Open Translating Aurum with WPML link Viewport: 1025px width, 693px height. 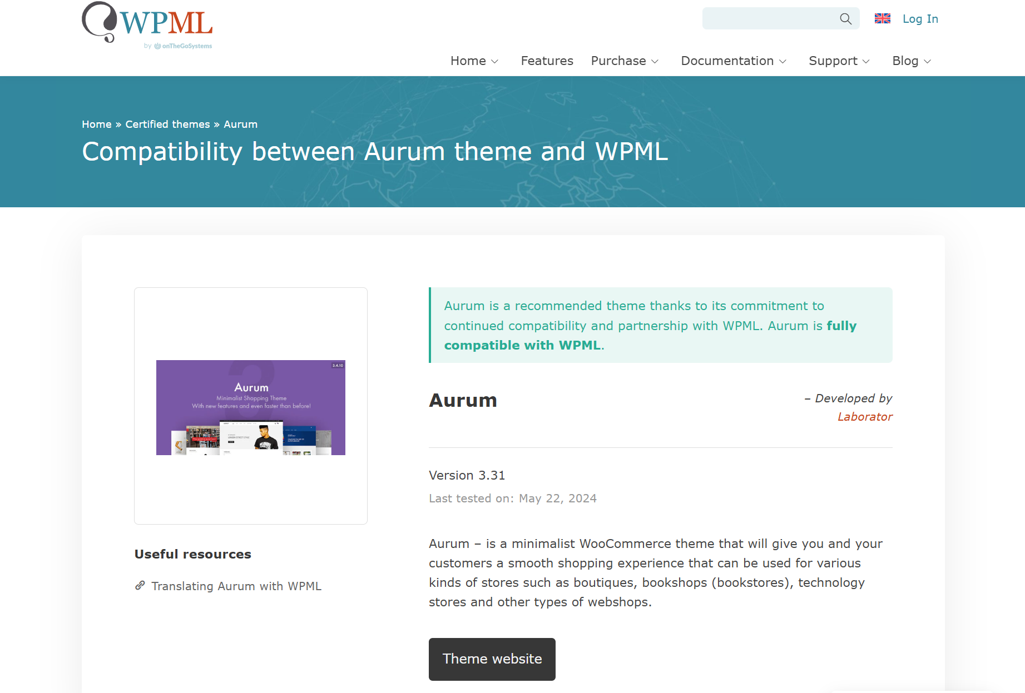[x=236, y=586]
